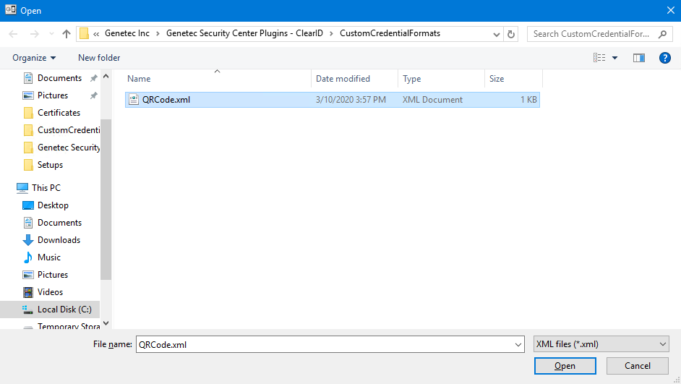Open recent locations dropdown arrow
The width and height of the screenshot is (681, 384).
(x=51, y=34)
